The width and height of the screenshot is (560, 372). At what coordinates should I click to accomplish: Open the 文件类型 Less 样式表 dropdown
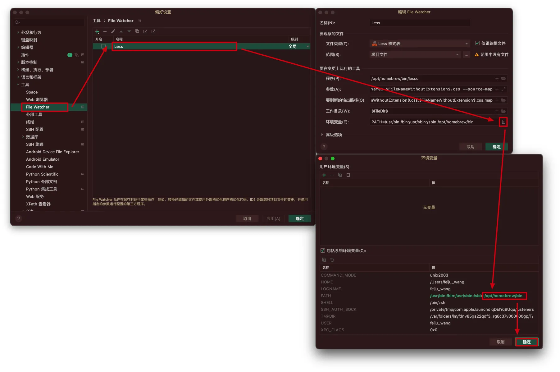420,44
